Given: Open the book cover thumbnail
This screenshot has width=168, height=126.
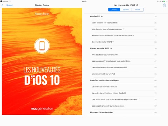Looking at the screenshot, I should (42, 61).
